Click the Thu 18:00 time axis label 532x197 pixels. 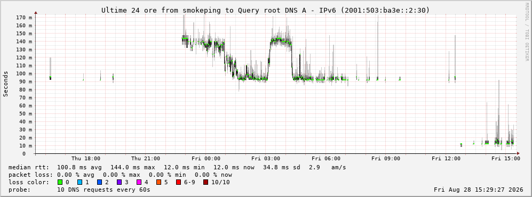[86, 159]
